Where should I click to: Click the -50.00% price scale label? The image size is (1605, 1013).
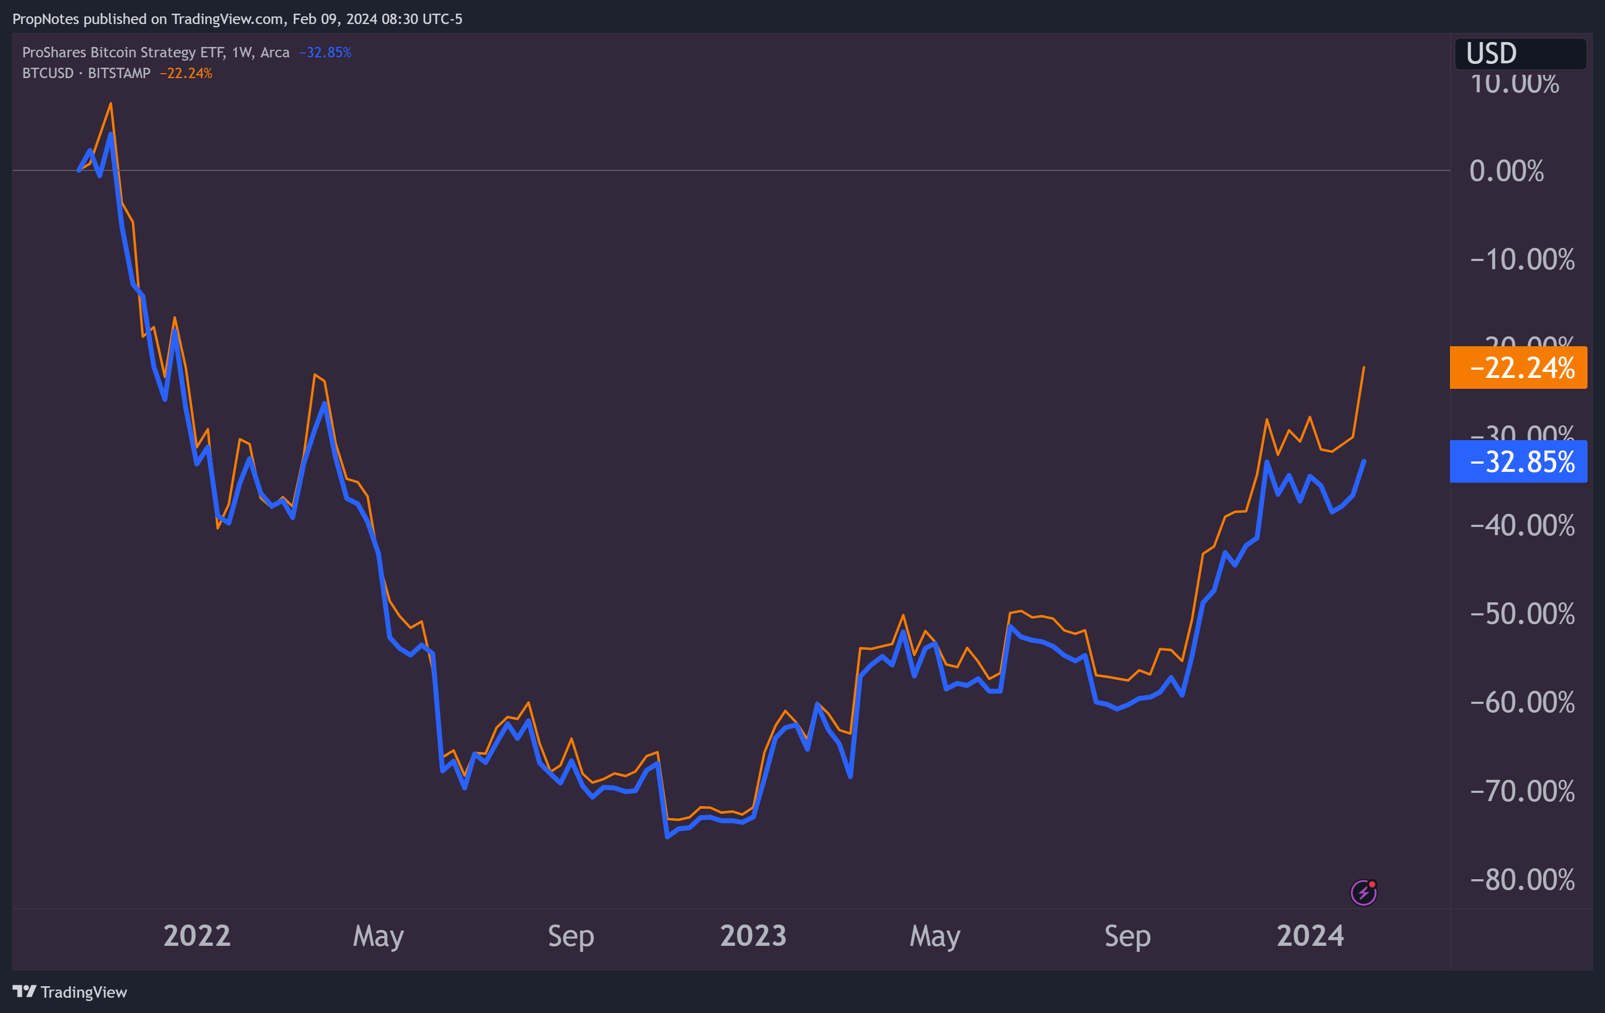(x=1521, y=614)
